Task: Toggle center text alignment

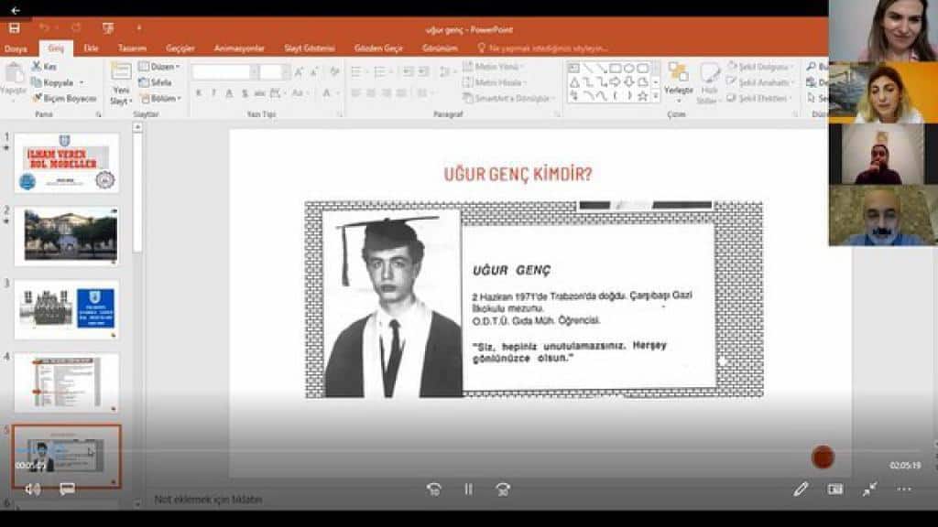Action: (x=371, y=93)
